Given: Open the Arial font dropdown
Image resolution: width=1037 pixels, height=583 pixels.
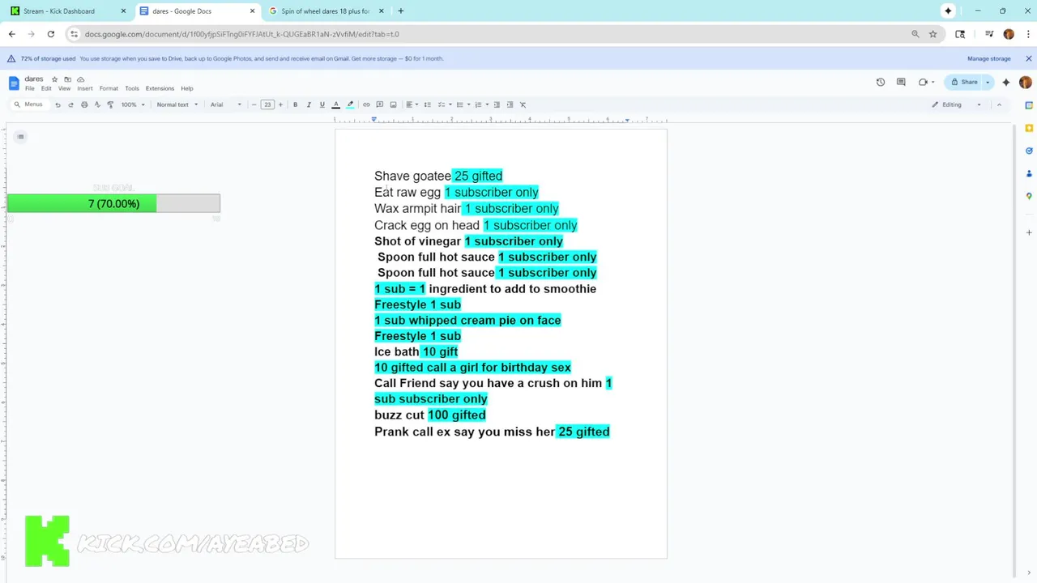Looking at the screenshot, I should click(226, 104).
